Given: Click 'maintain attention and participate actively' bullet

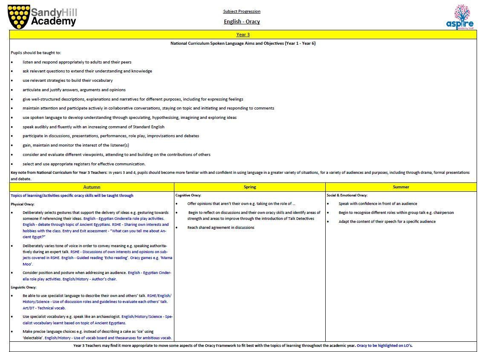Looking at the screenshot, I should (148, 108).
